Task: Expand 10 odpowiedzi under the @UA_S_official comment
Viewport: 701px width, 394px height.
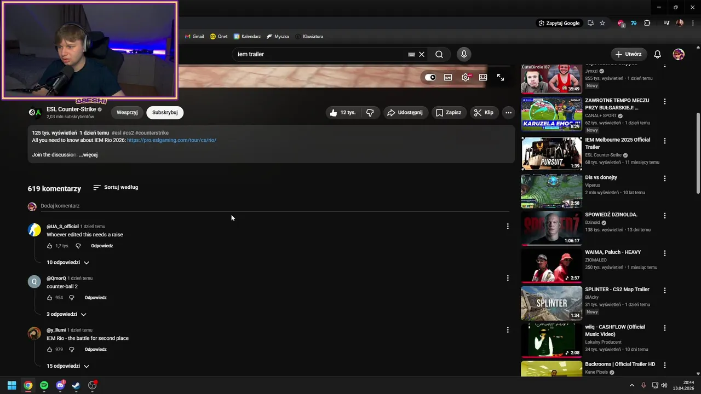Action: click(68, 263)
